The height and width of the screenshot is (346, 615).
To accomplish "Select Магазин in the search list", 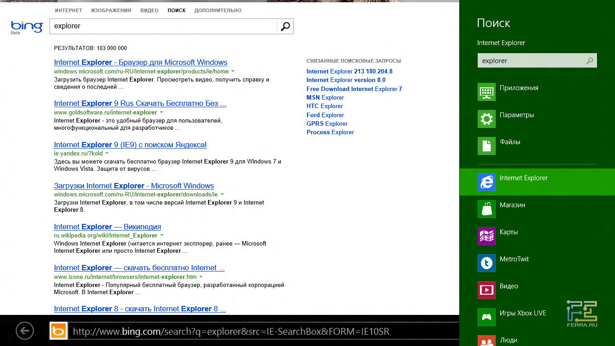I will 512,205.
